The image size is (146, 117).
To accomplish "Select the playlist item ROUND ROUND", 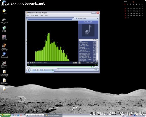I will [x=87, y=56].
